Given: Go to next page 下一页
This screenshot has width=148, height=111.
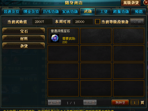Looking at the screenshot, I should coord(90,102).
